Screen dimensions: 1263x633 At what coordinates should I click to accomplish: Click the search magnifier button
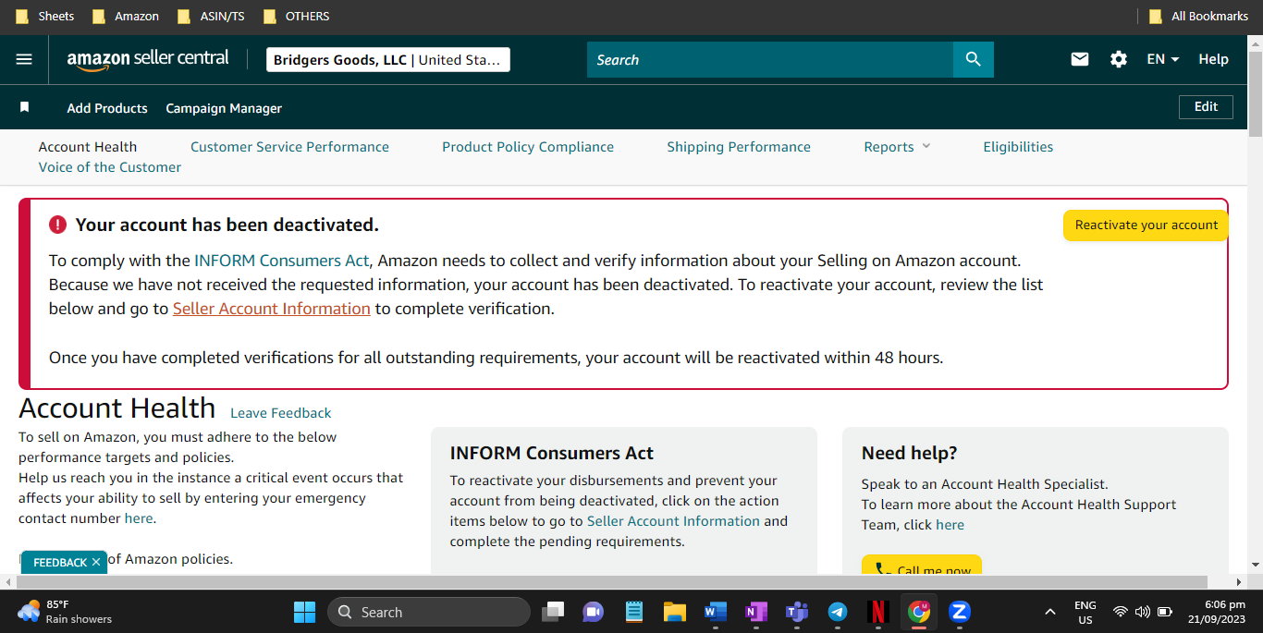pos(973,59)
